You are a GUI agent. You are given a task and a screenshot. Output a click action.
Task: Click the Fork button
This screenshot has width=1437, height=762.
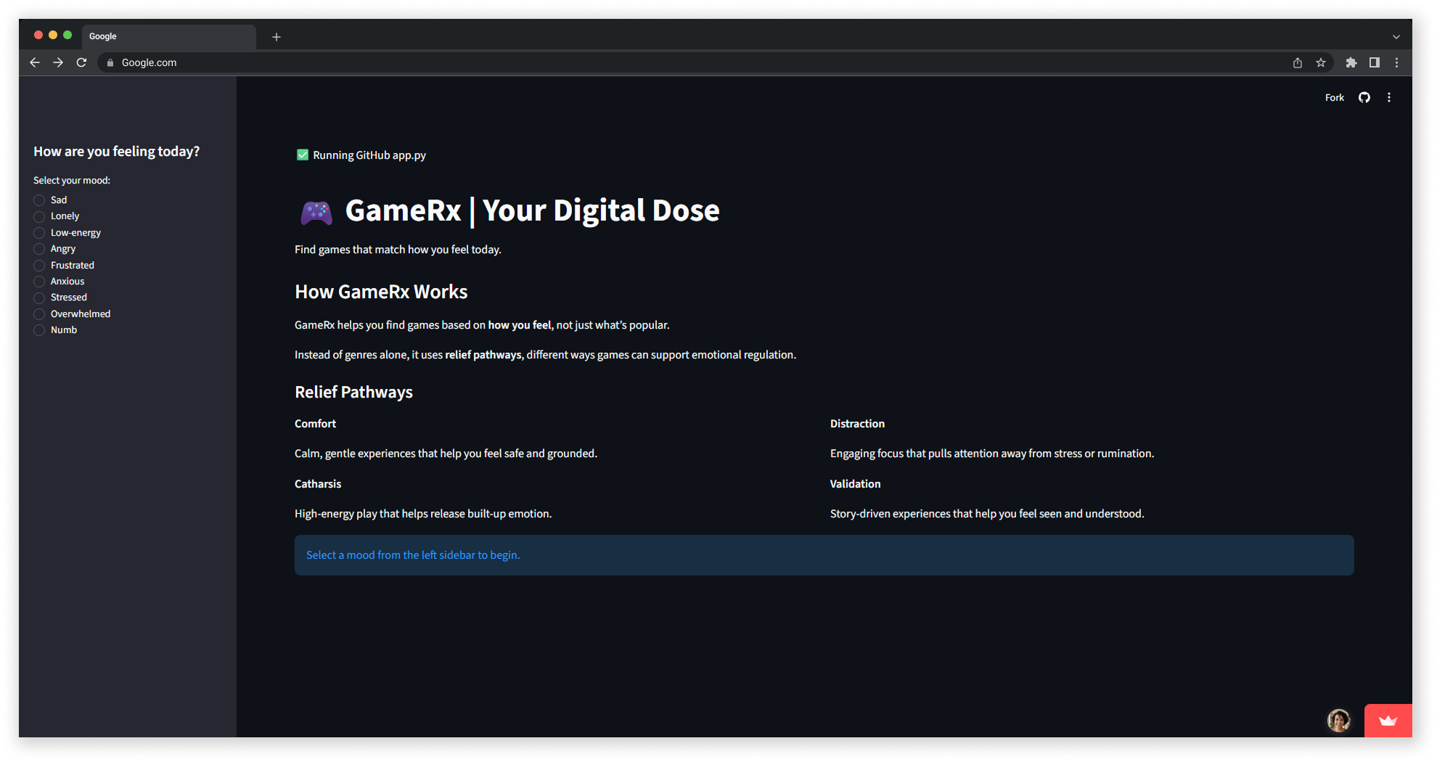pos(1334,97)
